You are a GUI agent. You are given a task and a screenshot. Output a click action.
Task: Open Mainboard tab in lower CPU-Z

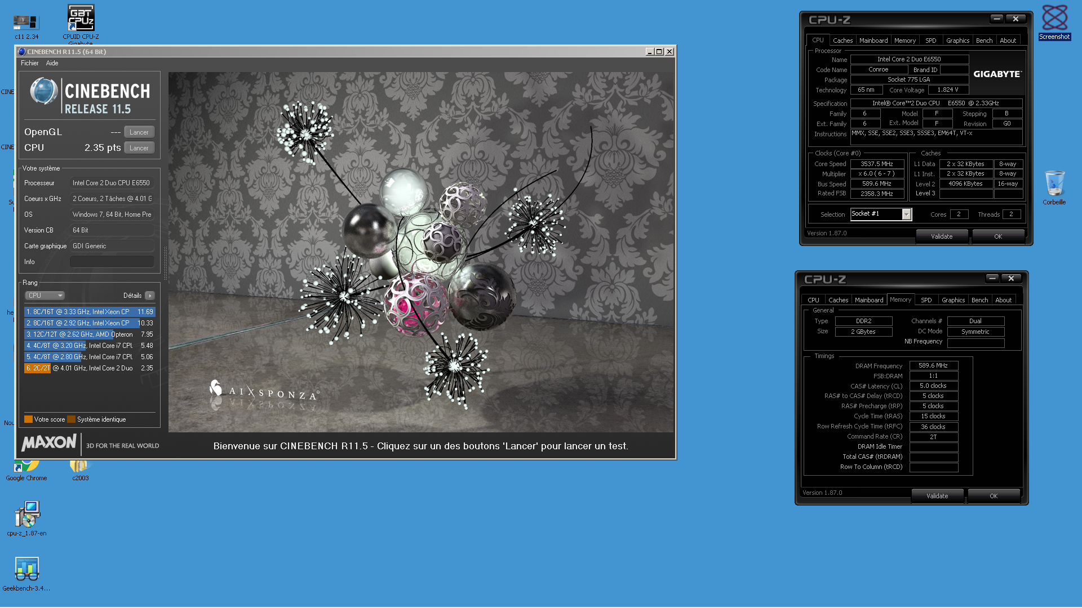(868, 300)
